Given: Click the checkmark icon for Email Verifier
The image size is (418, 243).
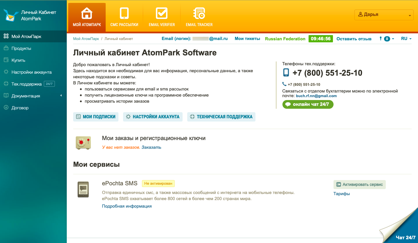Looking at the screenshot, I should pos(162,13).
